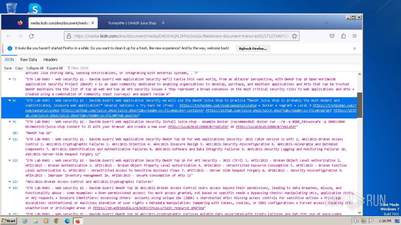The height and width of the screenshot is (225, 401).
Task: Select the "OWASP Top 10" string in row 10
Action: click(x=39, y=133)
